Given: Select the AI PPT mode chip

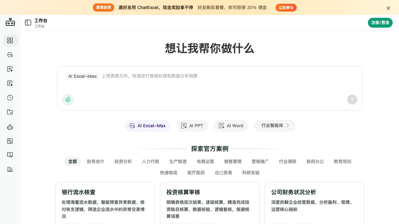Looking at the screenshot, I should (192, 126).
